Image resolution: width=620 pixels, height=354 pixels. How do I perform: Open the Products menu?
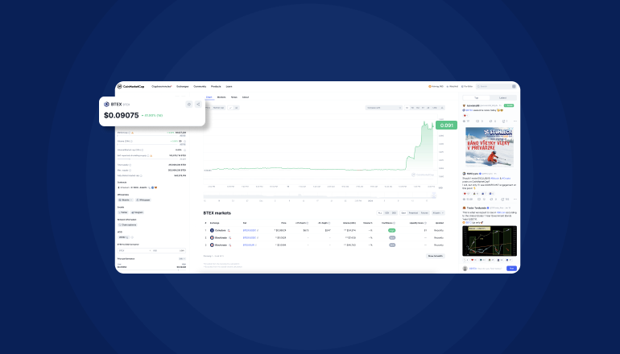216,87
